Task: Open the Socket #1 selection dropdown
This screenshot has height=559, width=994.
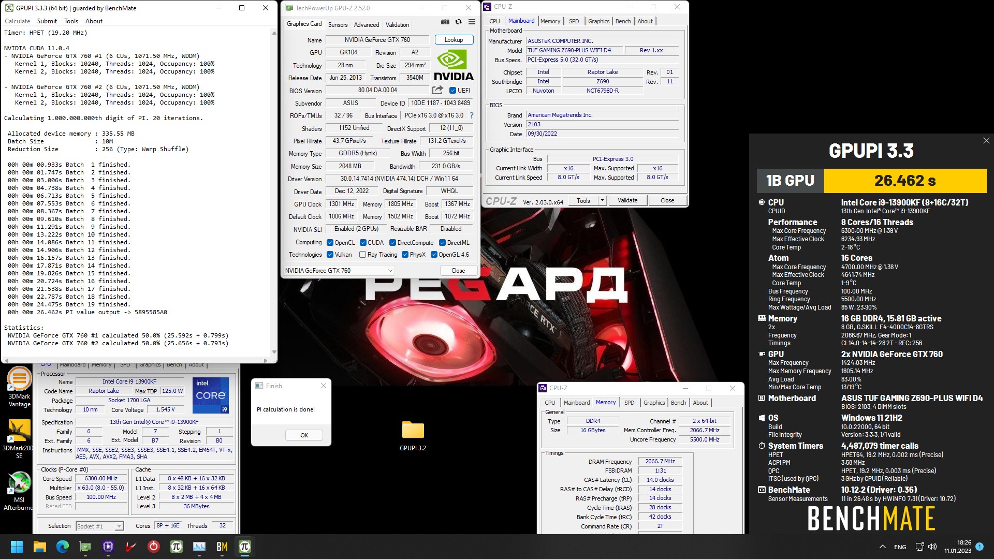Action: click(x=99, y=526)
